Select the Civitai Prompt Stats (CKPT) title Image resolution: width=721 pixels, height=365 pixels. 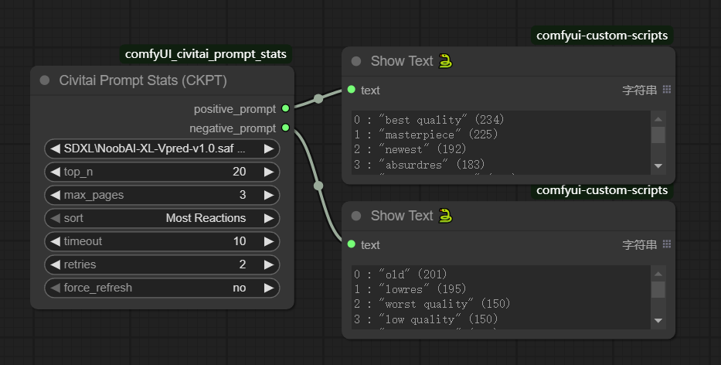click(x=143, y=80)
